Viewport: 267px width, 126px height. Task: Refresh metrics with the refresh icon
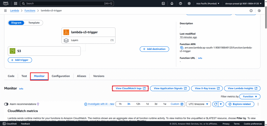point(215,104)
